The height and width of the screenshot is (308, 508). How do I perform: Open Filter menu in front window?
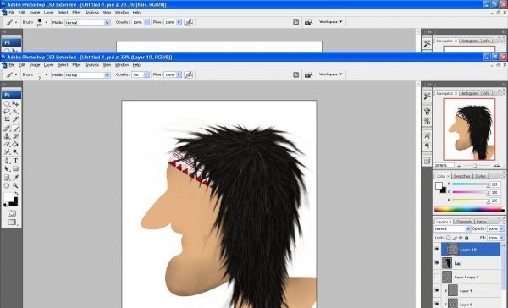click(x=76, y=65)
